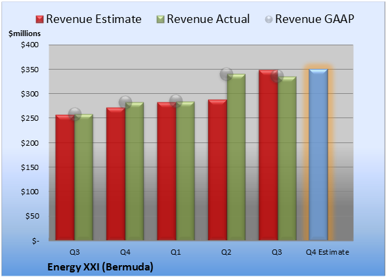Click the gray Revenue GAAP legend sphere
This screenshot has width=386, height=277.
269,20
